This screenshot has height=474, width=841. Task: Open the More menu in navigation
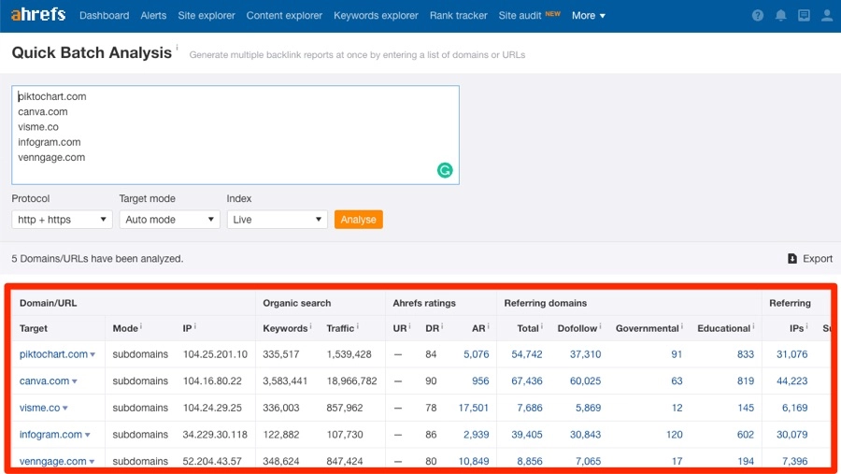(589, 16)
